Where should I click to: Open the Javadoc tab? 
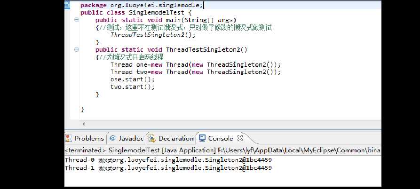click(x=127, y=138)
